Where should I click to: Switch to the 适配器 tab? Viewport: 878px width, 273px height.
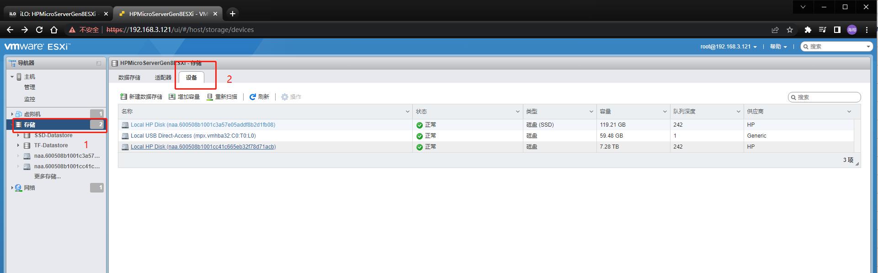[x=163, y=78]
